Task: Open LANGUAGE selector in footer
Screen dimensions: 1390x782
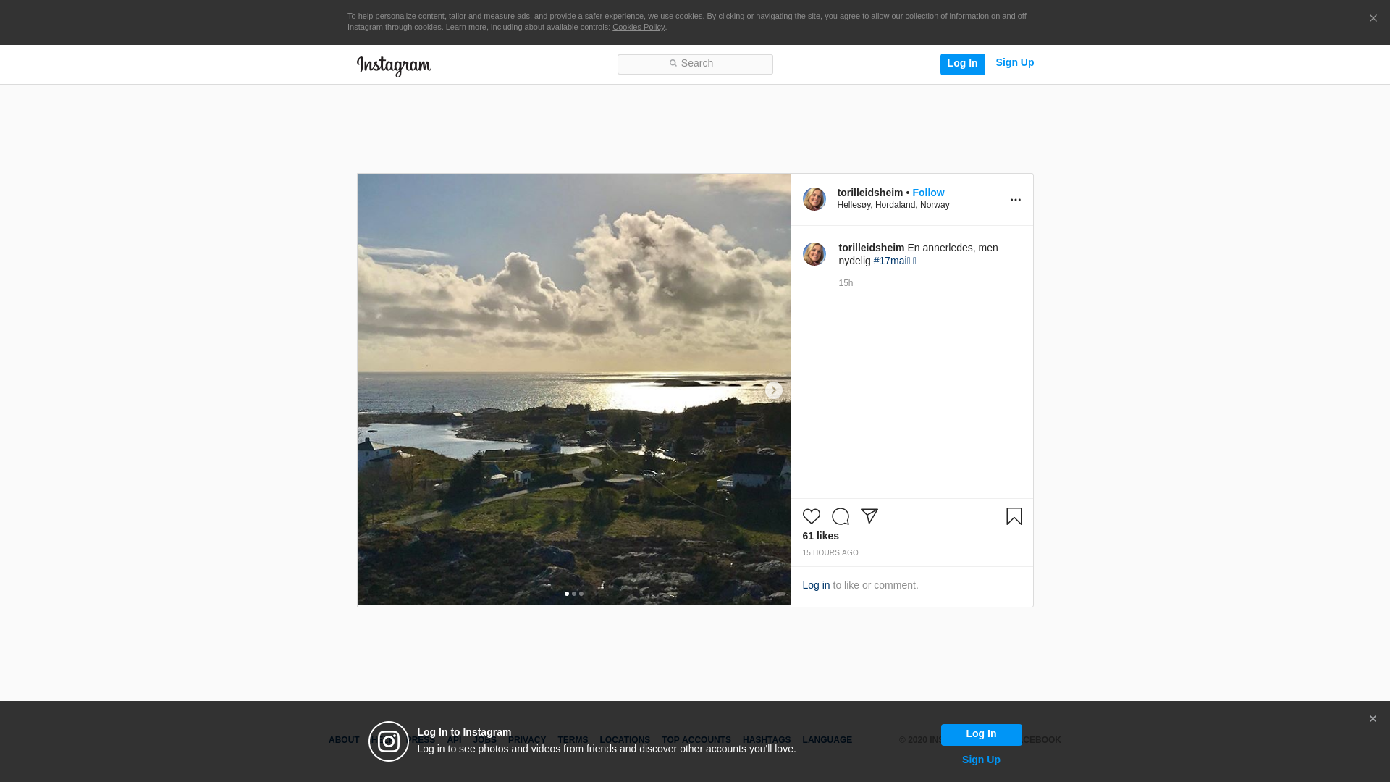Action: pos(827,740)
